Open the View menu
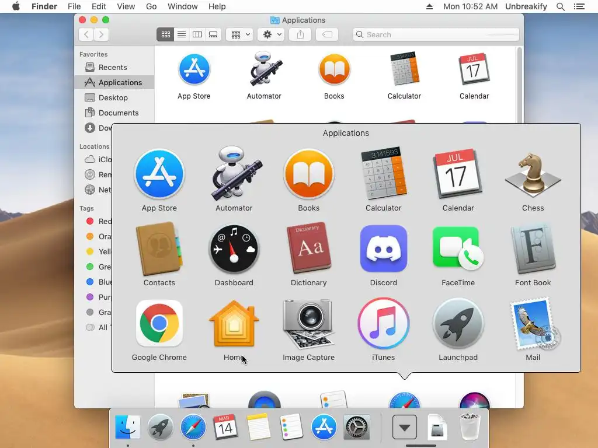 coord(126,6)
